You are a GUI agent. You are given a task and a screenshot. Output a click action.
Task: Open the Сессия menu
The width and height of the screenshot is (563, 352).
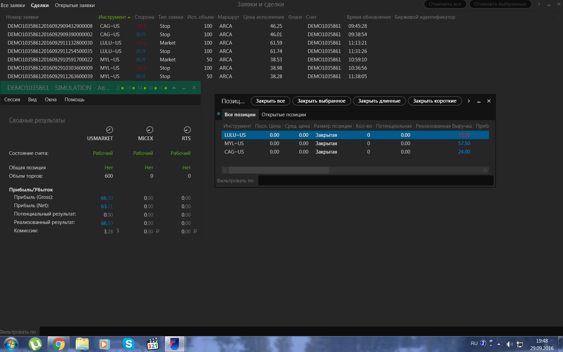pos(12,100)
